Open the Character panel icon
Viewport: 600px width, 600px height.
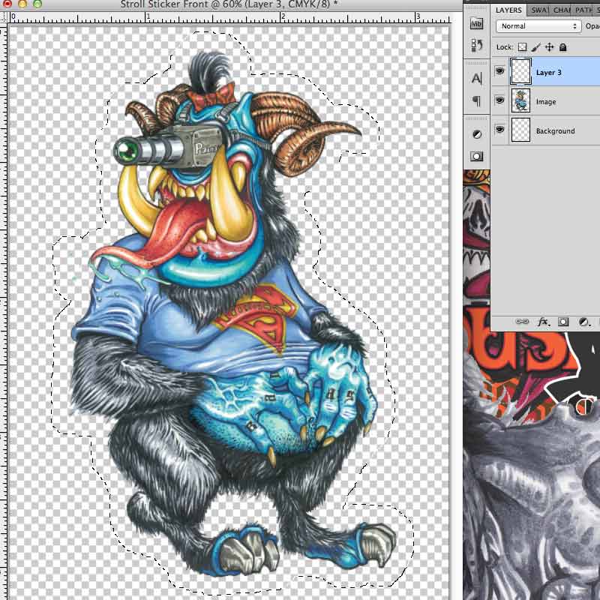[x=476, y=79]
